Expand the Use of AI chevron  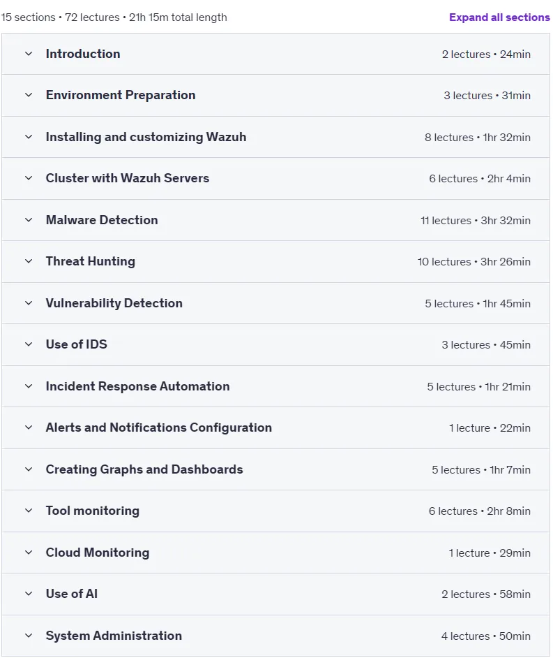(x=29, y=594)
